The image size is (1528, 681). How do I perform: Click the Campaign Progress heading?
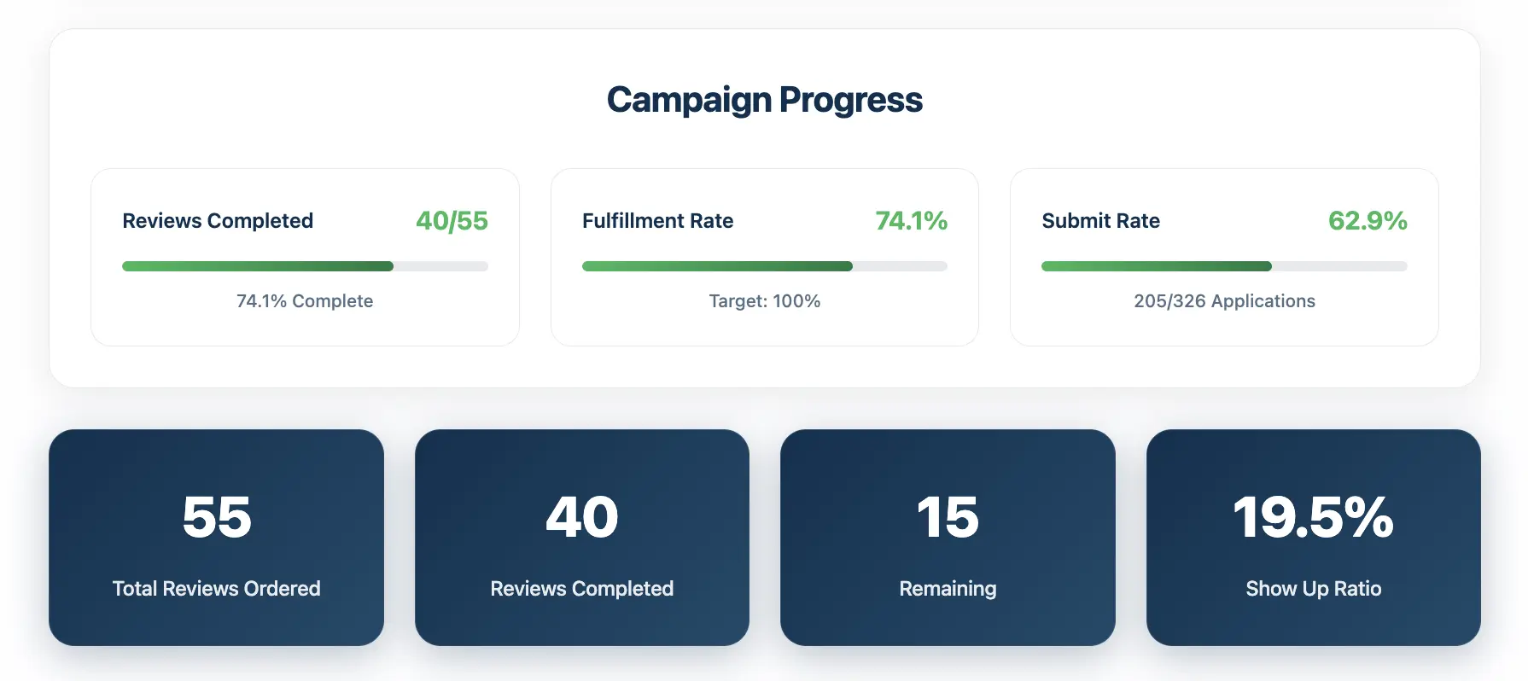tap(764, 99)
